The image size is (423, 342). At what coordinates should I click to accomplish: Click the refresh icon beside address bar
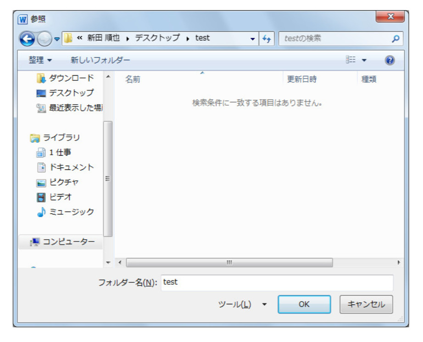(267, 39)
